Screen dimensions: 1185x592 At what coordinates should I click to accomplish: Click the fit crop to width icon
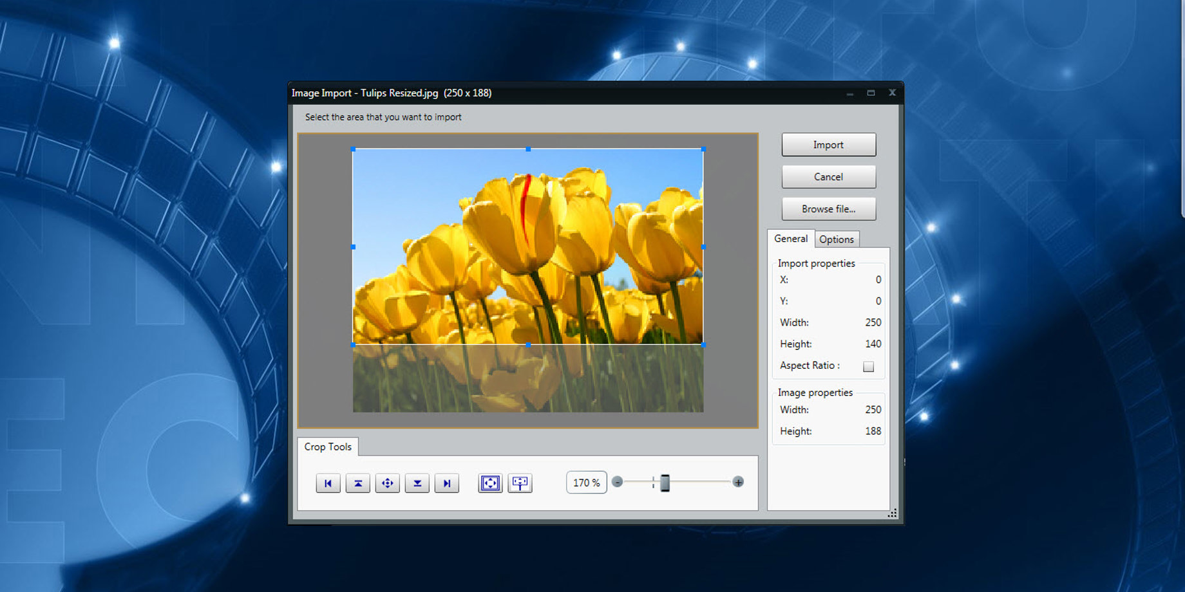tap(520, 483)
